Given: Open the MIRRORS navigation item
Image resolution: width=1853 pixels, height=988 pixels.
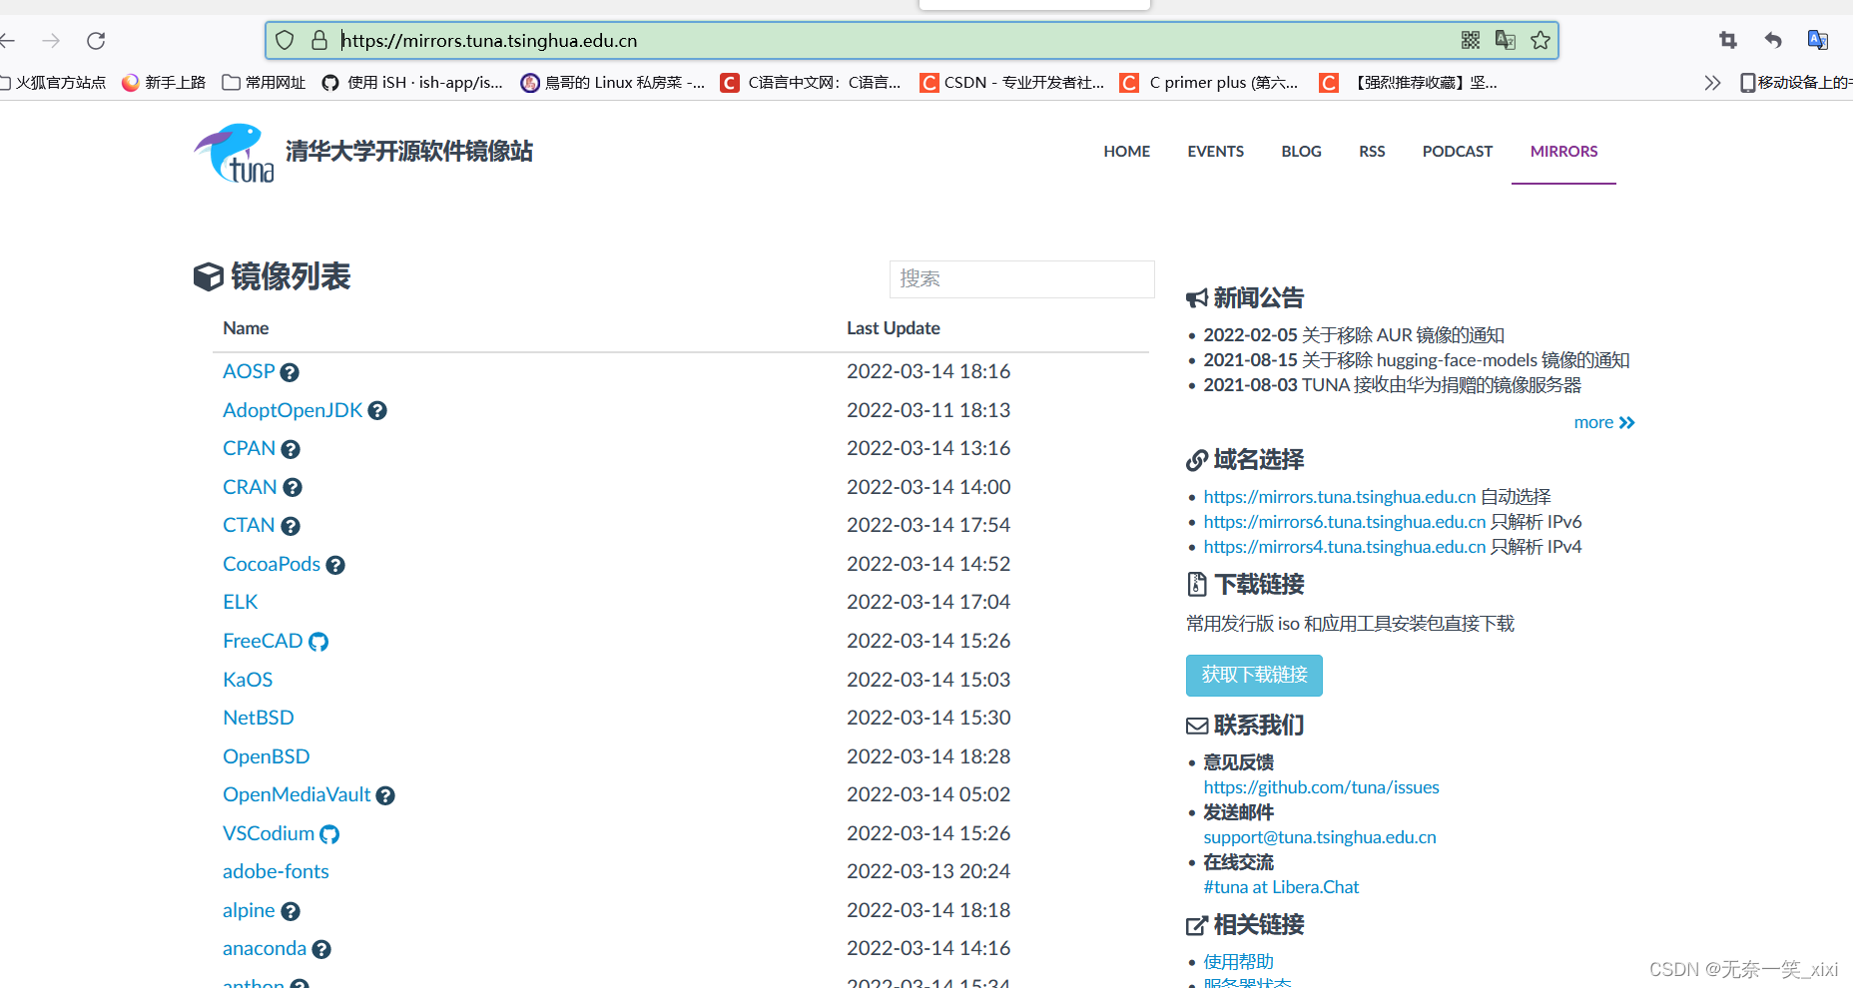Looking at the screenshot, I should point(1563,152).
